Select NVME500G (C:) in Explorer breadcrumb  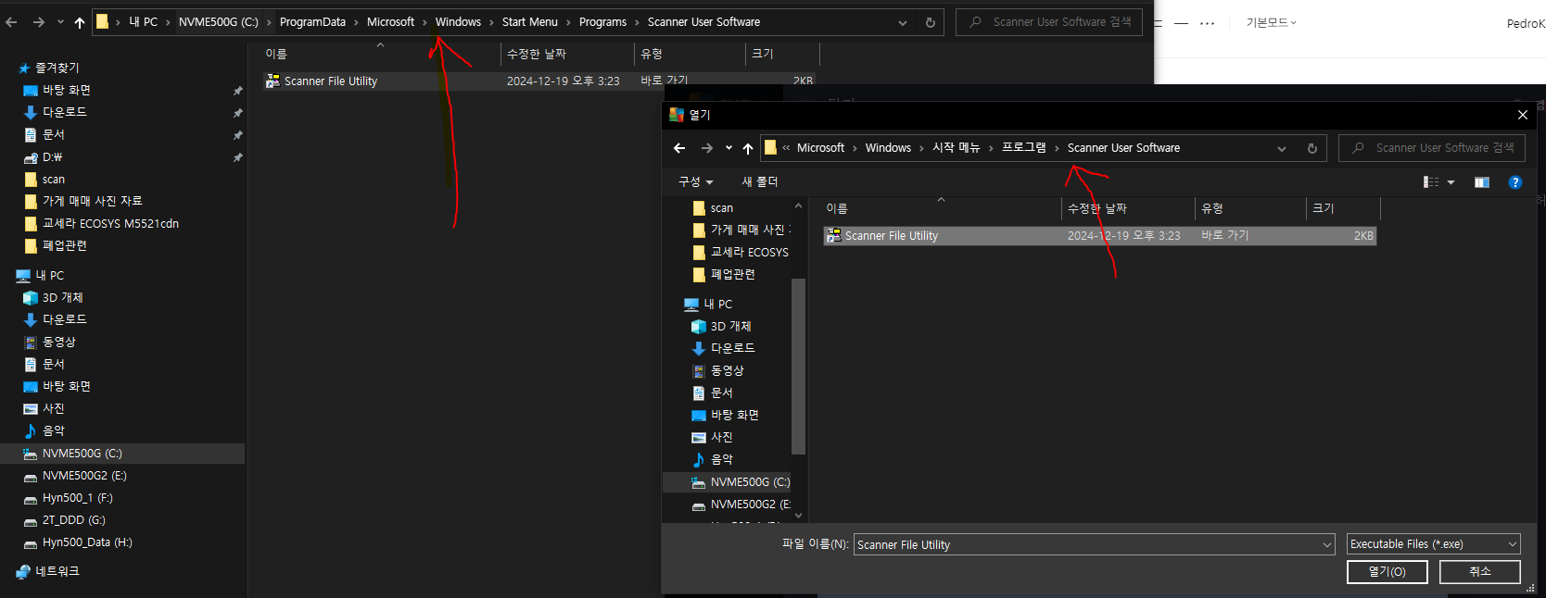(x=219, y=22)
